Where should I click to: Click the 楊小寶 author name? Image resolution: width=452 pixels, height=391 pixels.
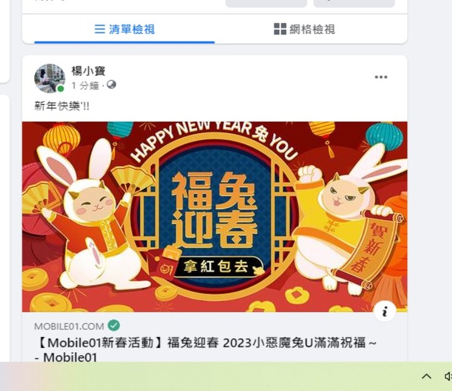(x=89, y=71)
